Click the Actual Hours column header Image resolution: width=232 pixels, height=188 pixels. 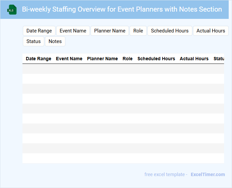[194, 59]
